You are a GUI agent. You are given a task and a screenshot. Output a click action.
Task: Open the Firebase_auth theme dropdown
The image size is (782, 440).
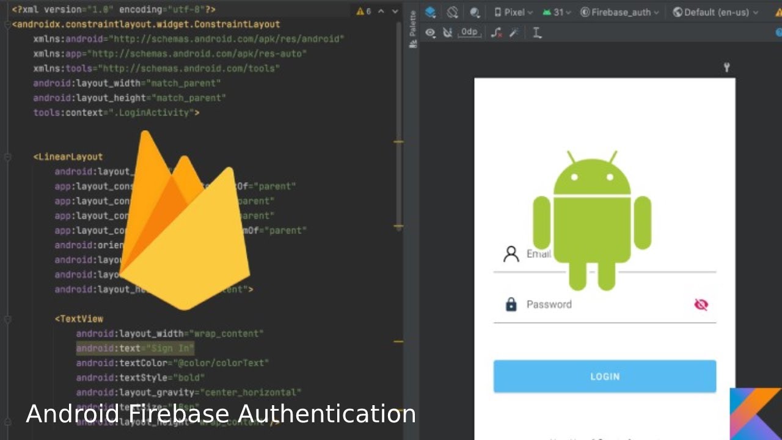click(620, 12)
